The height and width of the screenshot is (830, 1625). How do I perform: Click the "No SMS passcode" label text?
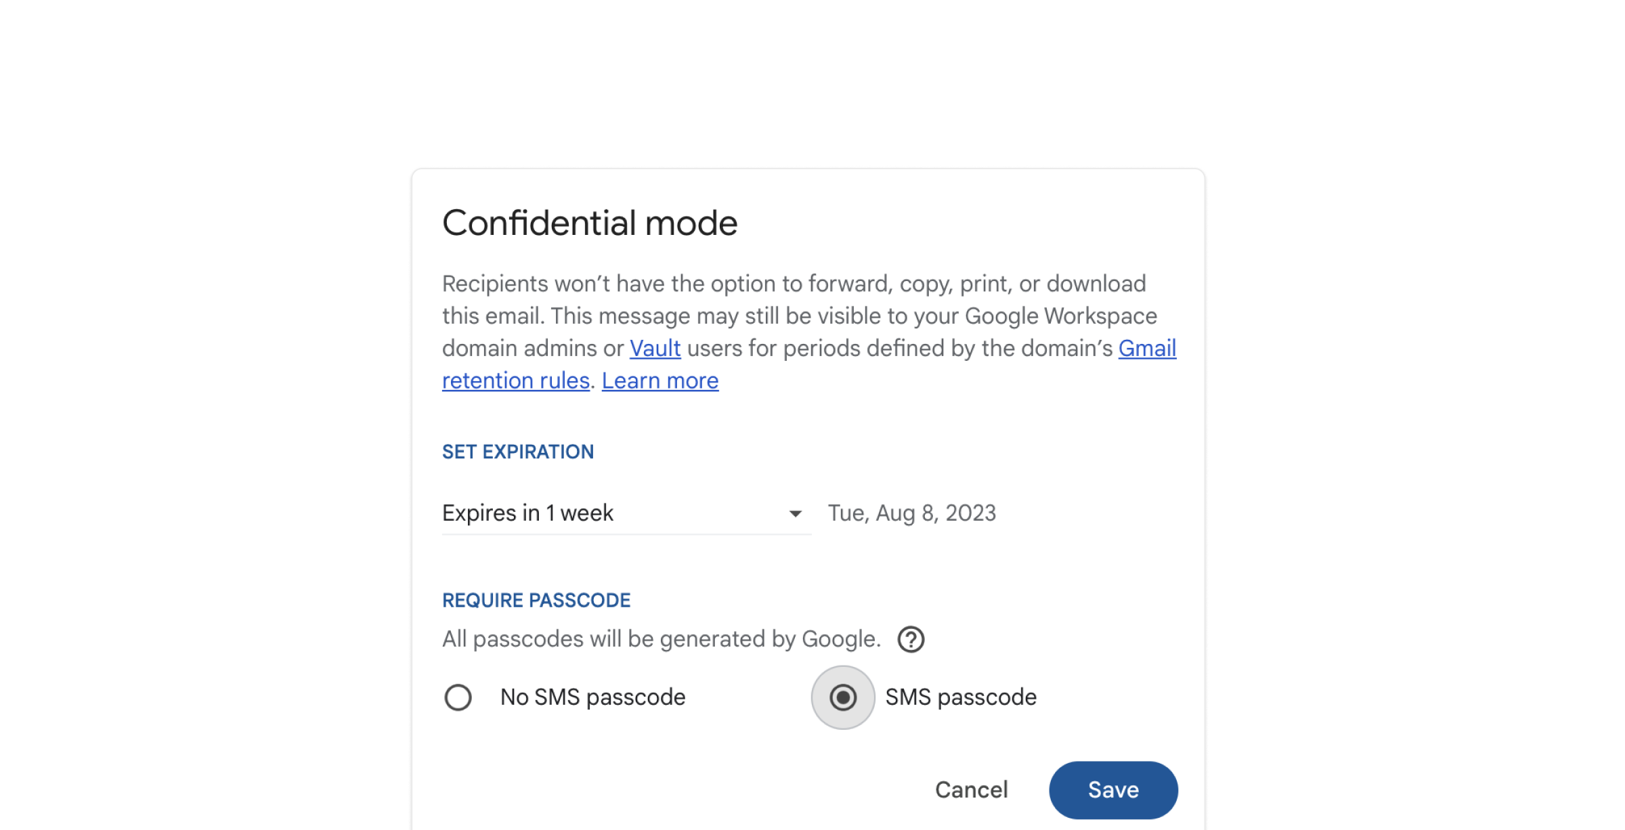point(592,697)
